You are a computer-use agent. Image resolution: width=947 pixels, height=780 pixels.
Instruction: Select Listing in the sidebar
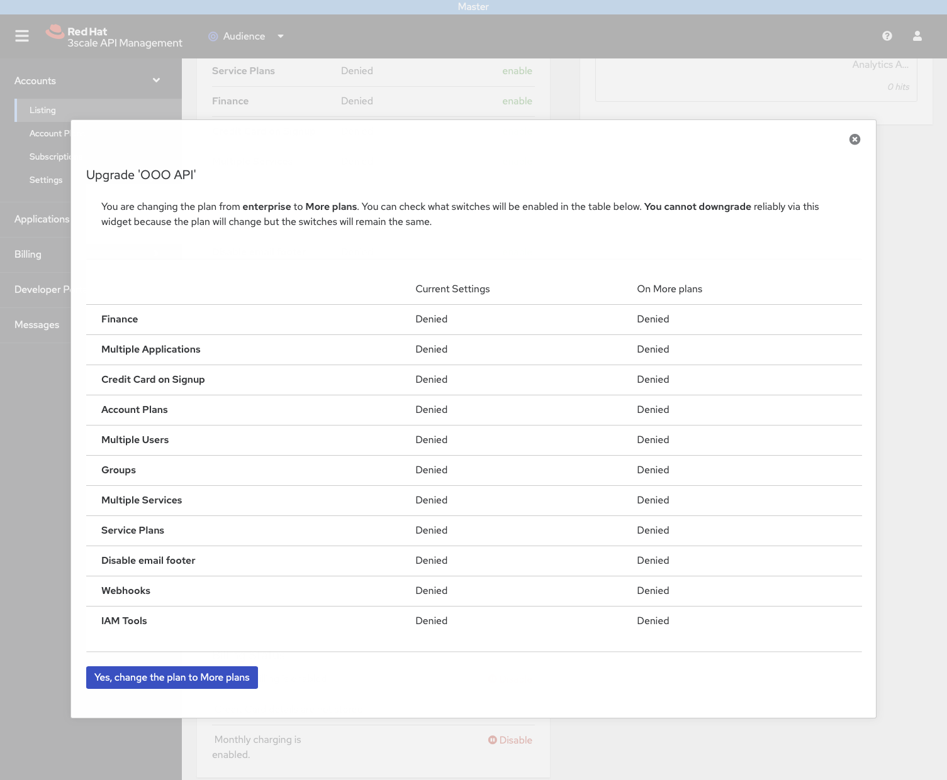coord(43,110)
